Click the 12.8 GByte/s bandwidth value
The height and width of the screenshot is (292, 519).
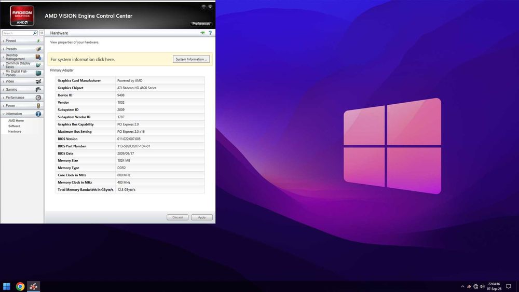click(126, 190)
